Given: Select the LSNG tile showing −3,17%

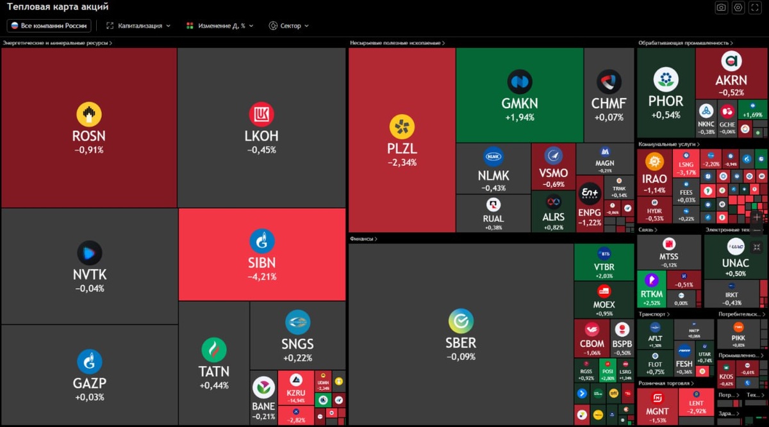Looking at the screenshot, I should click(x=685, y=164).
